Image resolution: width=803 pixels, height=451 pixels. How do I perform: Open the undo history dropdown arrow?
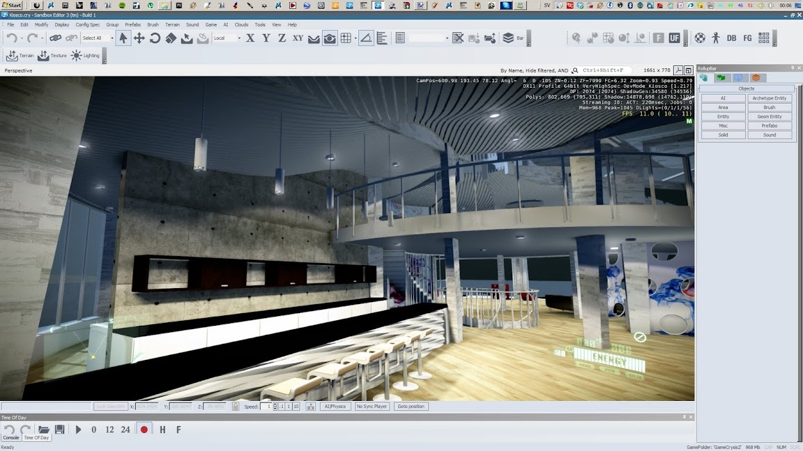point(22,38)
